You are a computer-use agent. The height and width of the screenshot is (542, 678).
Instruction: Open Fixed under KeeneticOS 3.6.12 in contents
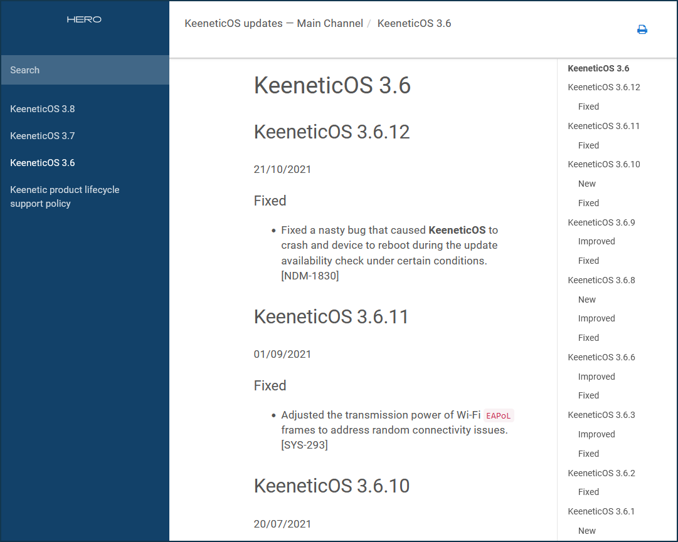[588, 107]
